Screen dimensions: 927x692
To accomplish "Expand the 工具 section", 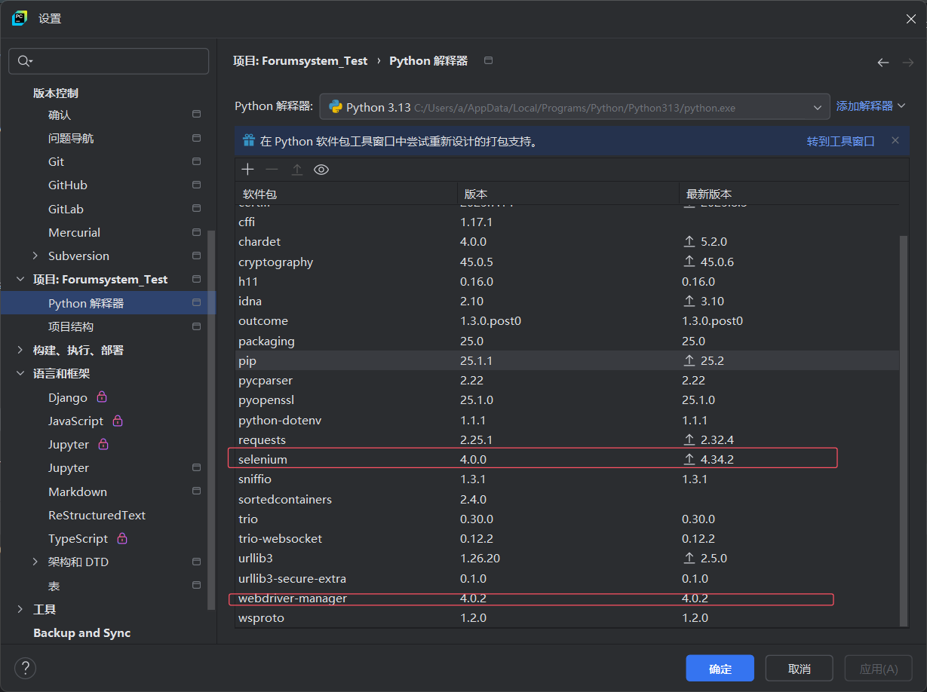I will [x=20, y=609].
